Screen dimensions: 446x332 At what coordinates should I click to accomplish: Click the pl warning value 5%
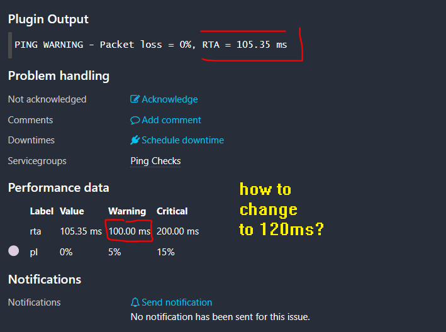(114, 252)
